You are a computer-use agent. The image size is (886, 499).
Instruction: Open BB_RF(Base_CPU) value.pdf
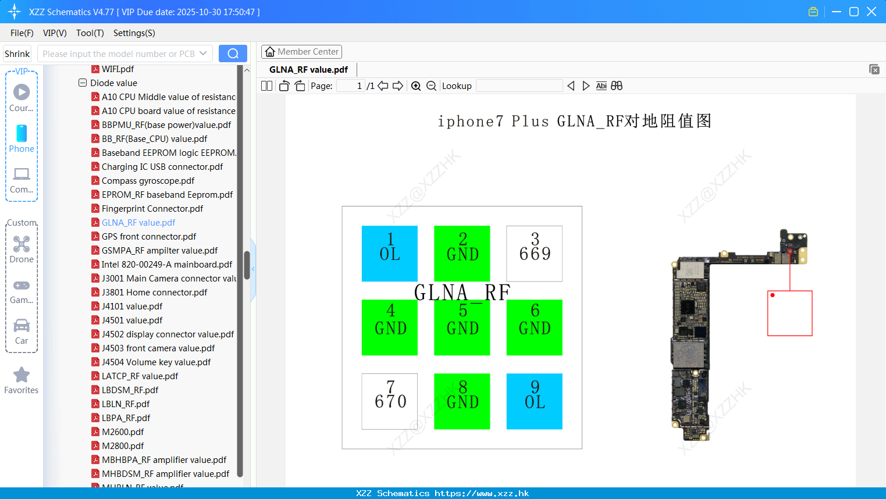[x=150, y=139]
